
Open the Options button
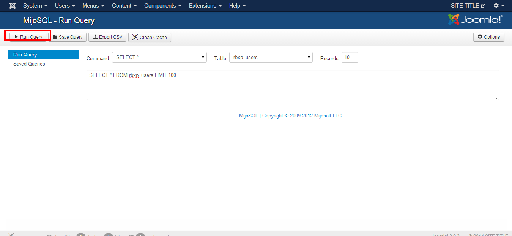(489, 37)
